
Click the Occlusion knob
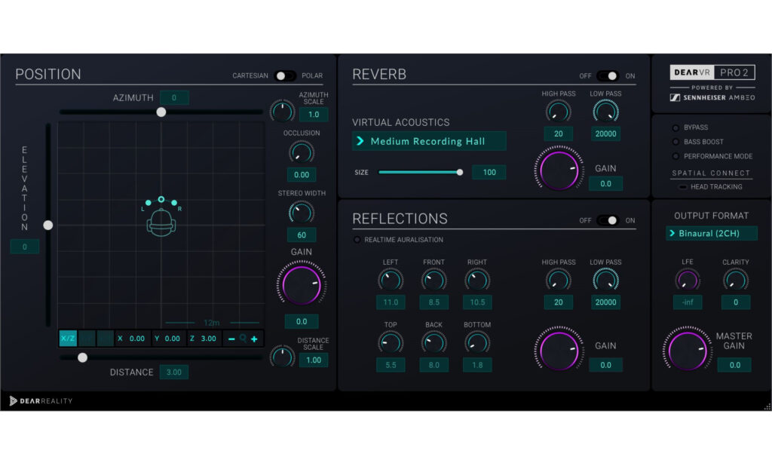pyautogui.click(x=302, y=152)
